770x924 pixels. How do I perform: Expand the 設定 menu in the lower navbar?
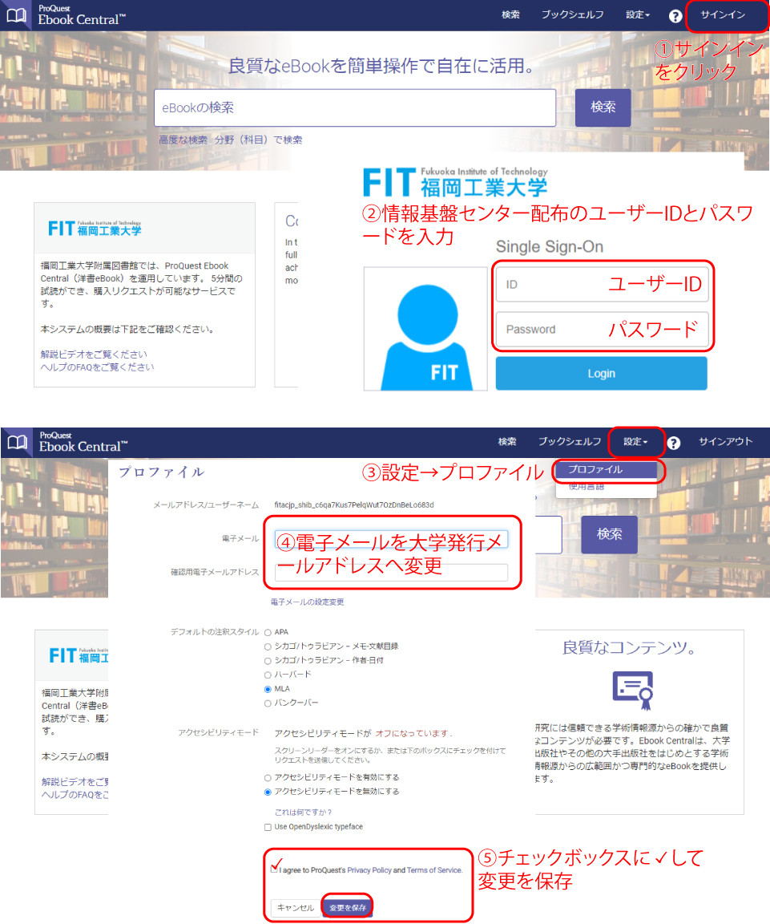click(636, 442)
